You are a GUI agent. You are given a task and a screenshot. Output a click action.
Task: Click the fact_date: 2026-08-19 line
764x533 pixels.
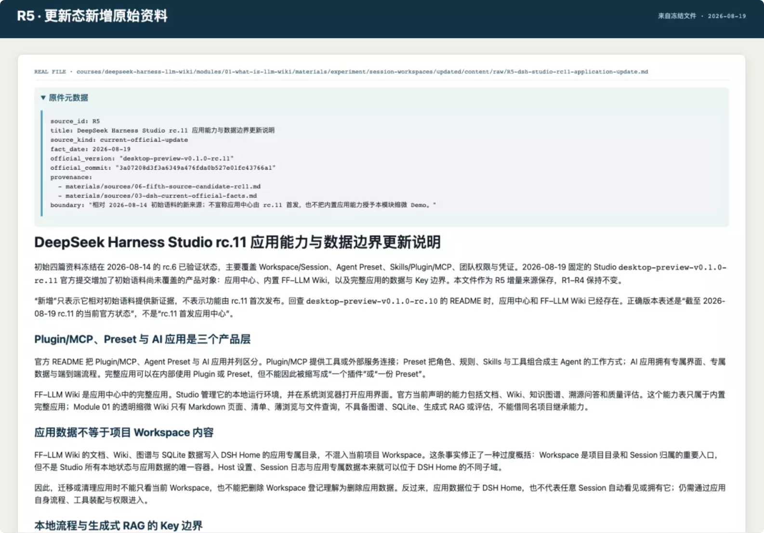pyautogui.click(x=90, y=149)
